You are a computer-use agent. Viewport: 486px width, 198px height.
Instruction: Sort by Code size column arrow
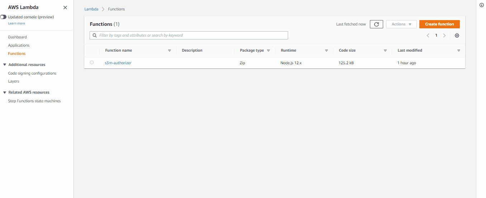coord(385,51)
